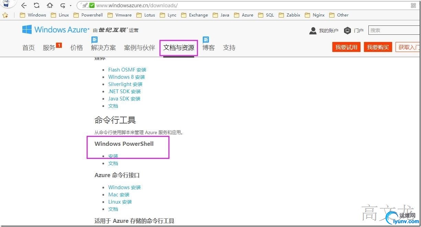Open the Silverlight 安装 link
The width and height of the screenshot is (421, 227).
pos(125,84)
